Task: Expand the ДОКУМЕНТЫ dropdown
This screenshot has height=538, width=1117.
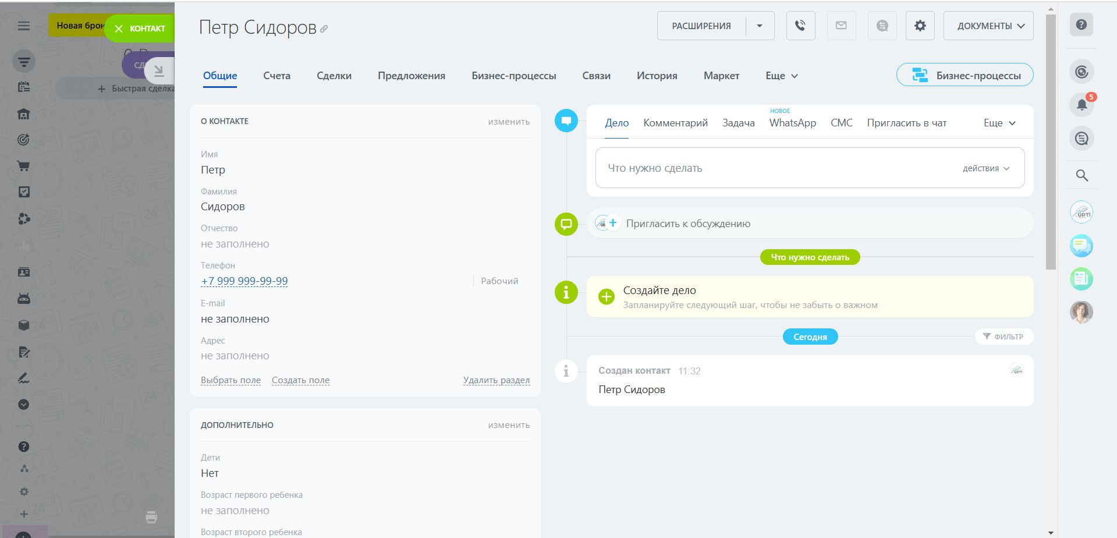Action: point(988,26)
